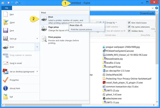Click the New document icon in File menu
160x108 pixels.
pos(5,14)
